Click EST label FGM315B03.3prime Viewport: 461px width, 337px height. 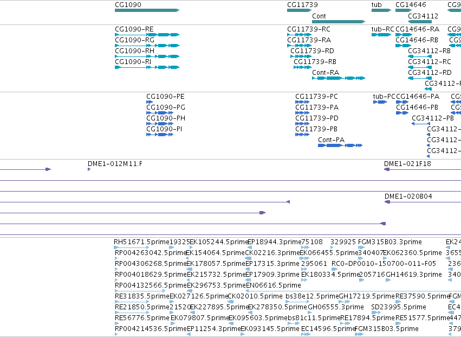pyautogui.click(x=390, y=242)
